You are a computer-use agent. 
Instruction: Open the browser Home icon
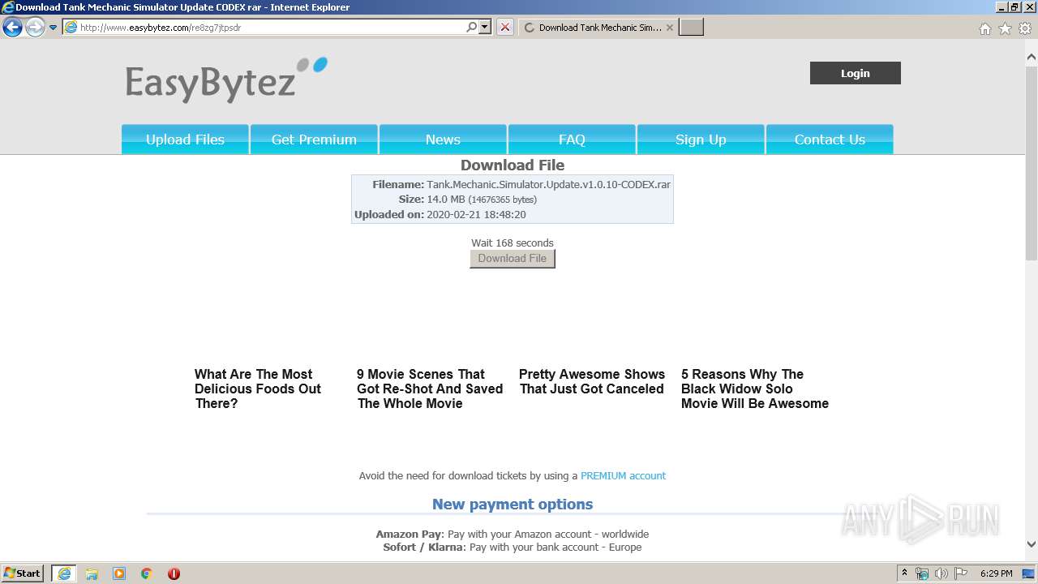984,28
